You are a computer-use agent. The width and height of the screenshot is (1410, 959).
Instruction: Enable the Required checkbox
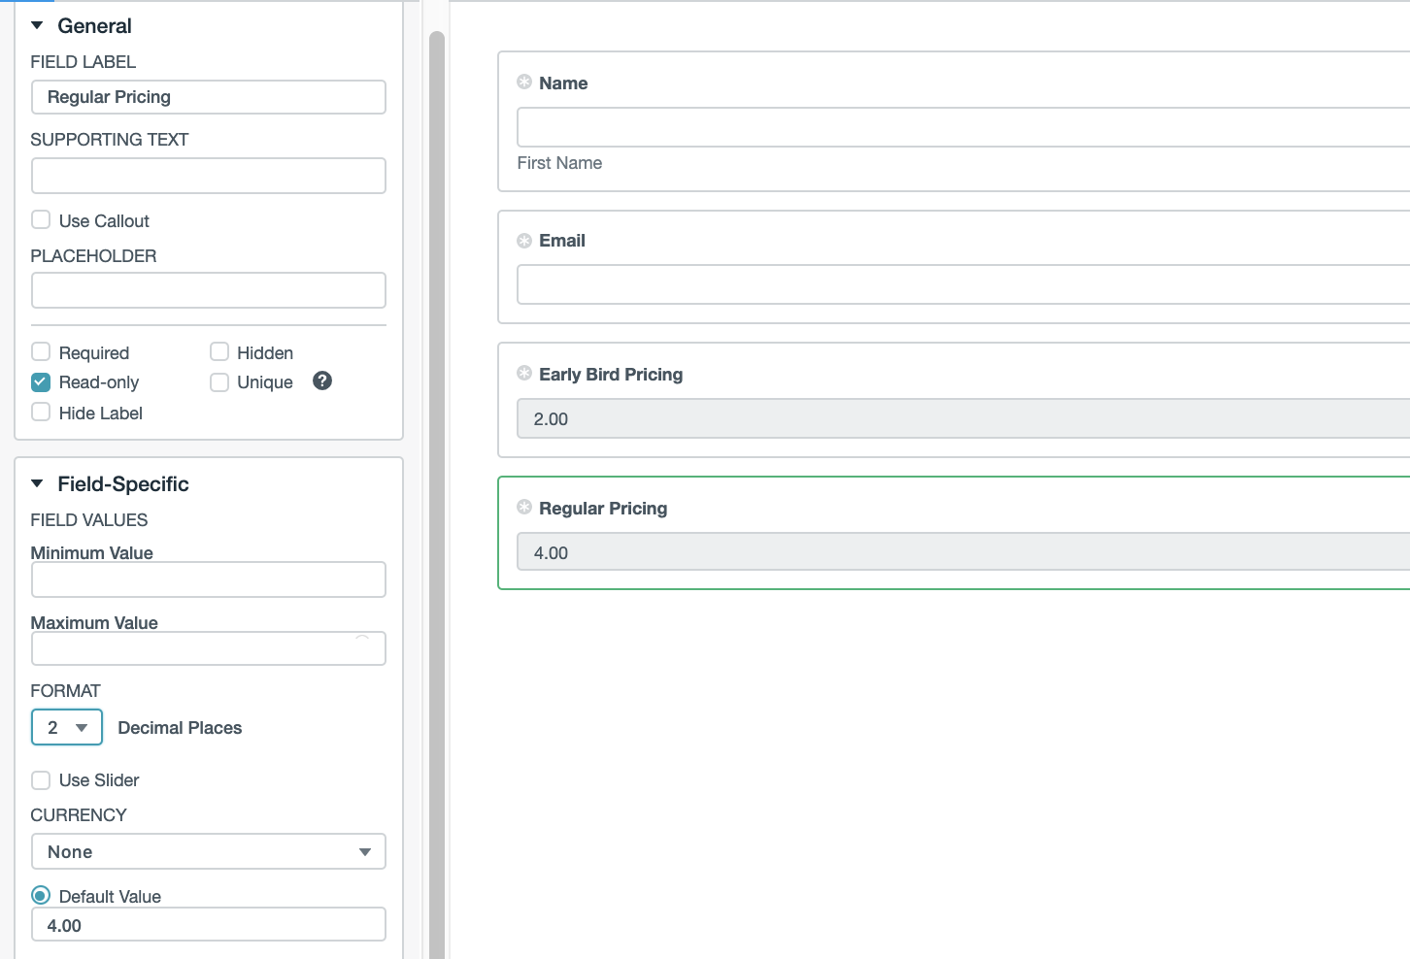pos(41,352)
